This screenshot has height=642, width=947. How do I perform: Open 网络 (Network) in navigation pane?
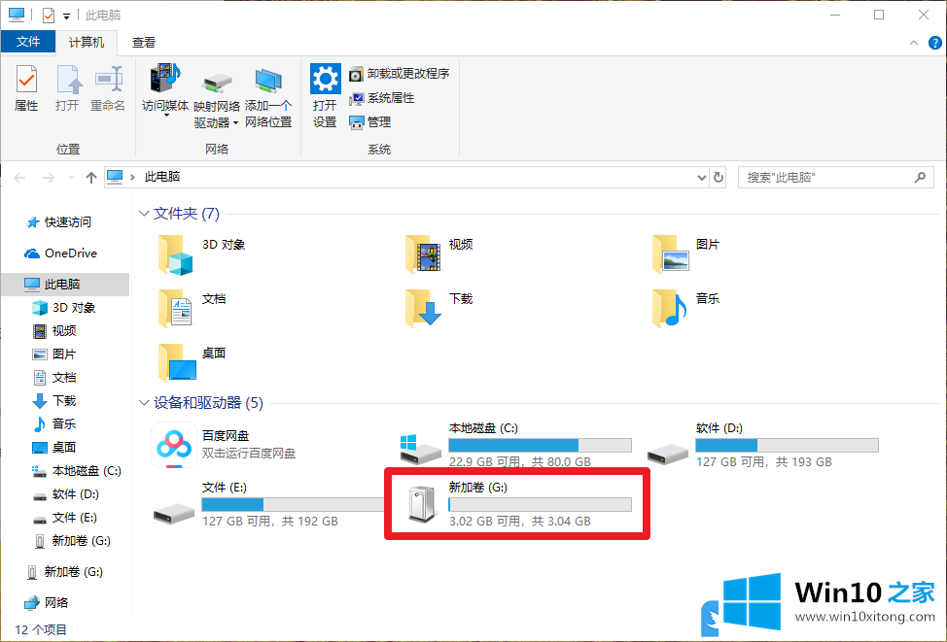click(47, 602)
